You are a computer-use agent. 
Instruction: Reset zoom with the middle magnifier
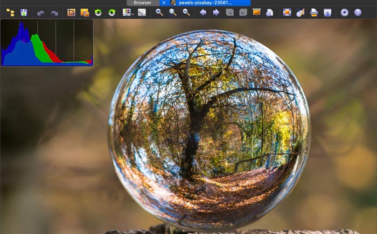(x=173, y=12)
